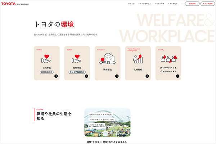Click 福利厚生 title on 新卒採用向け card
The width and height of the screenshot is (216, 144).
(47, 68)
